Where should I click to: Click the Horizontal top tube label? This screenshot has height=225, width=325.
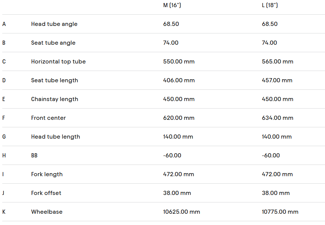click(x=58, y=62)
